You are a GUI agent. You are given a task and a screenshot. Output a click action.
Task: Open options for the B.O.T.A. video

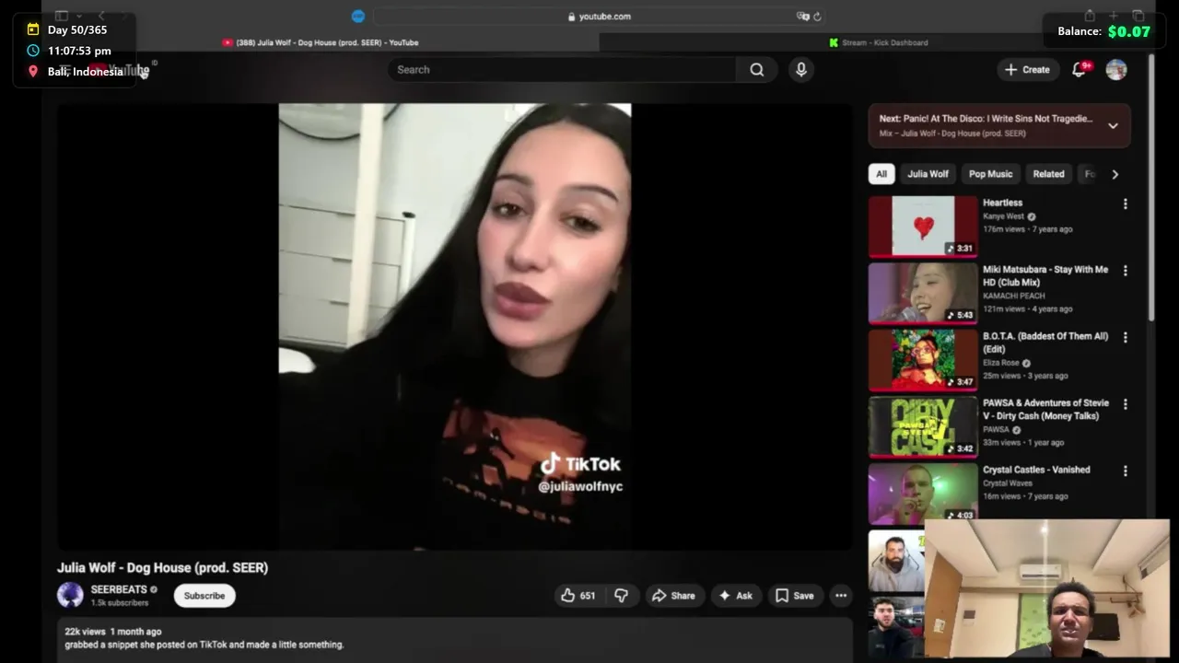[x=1125, y=338]
